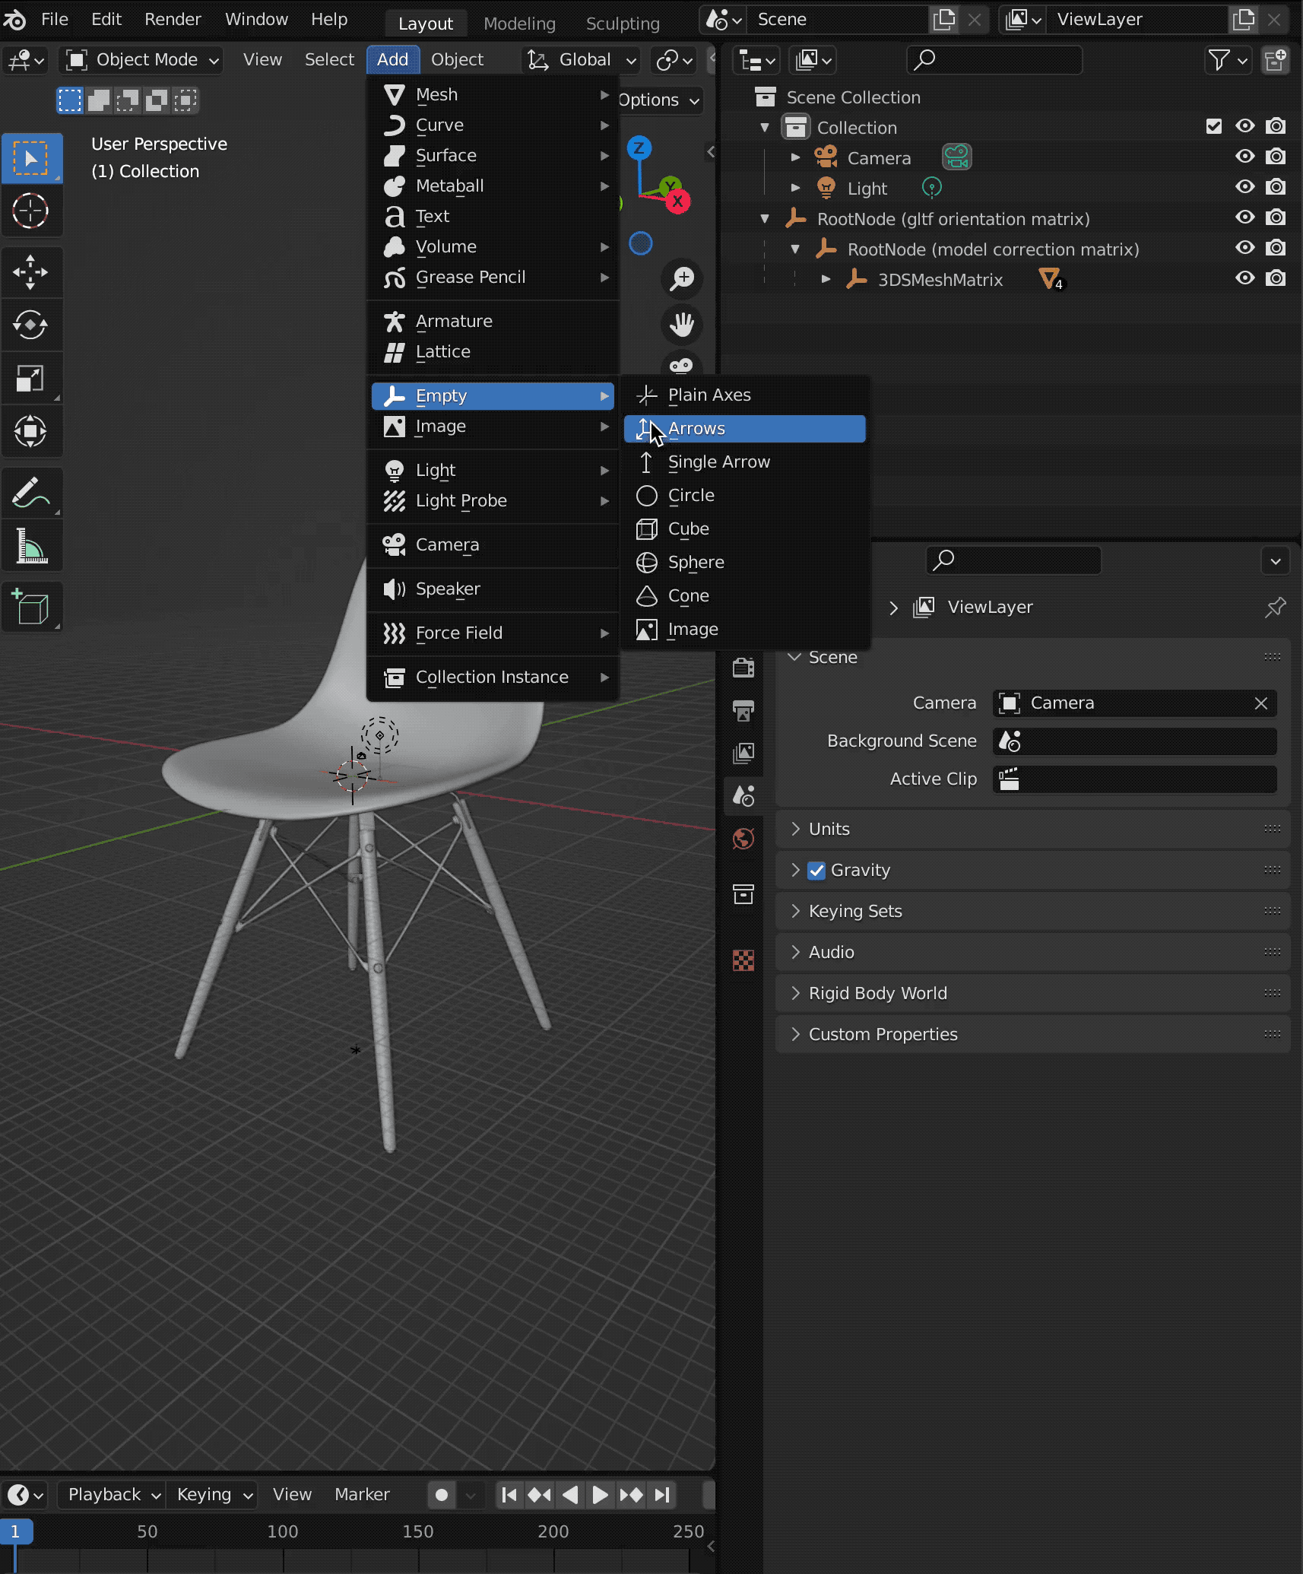
Task: Select the Rotate tool
Action: pos(31,325)
